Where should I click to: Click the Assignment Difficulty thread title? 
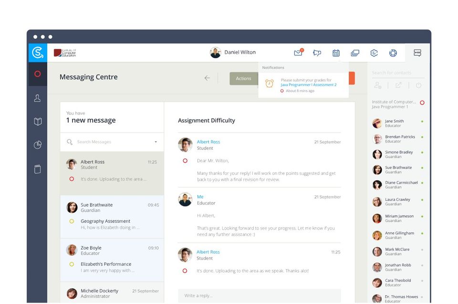click(207, 120)
